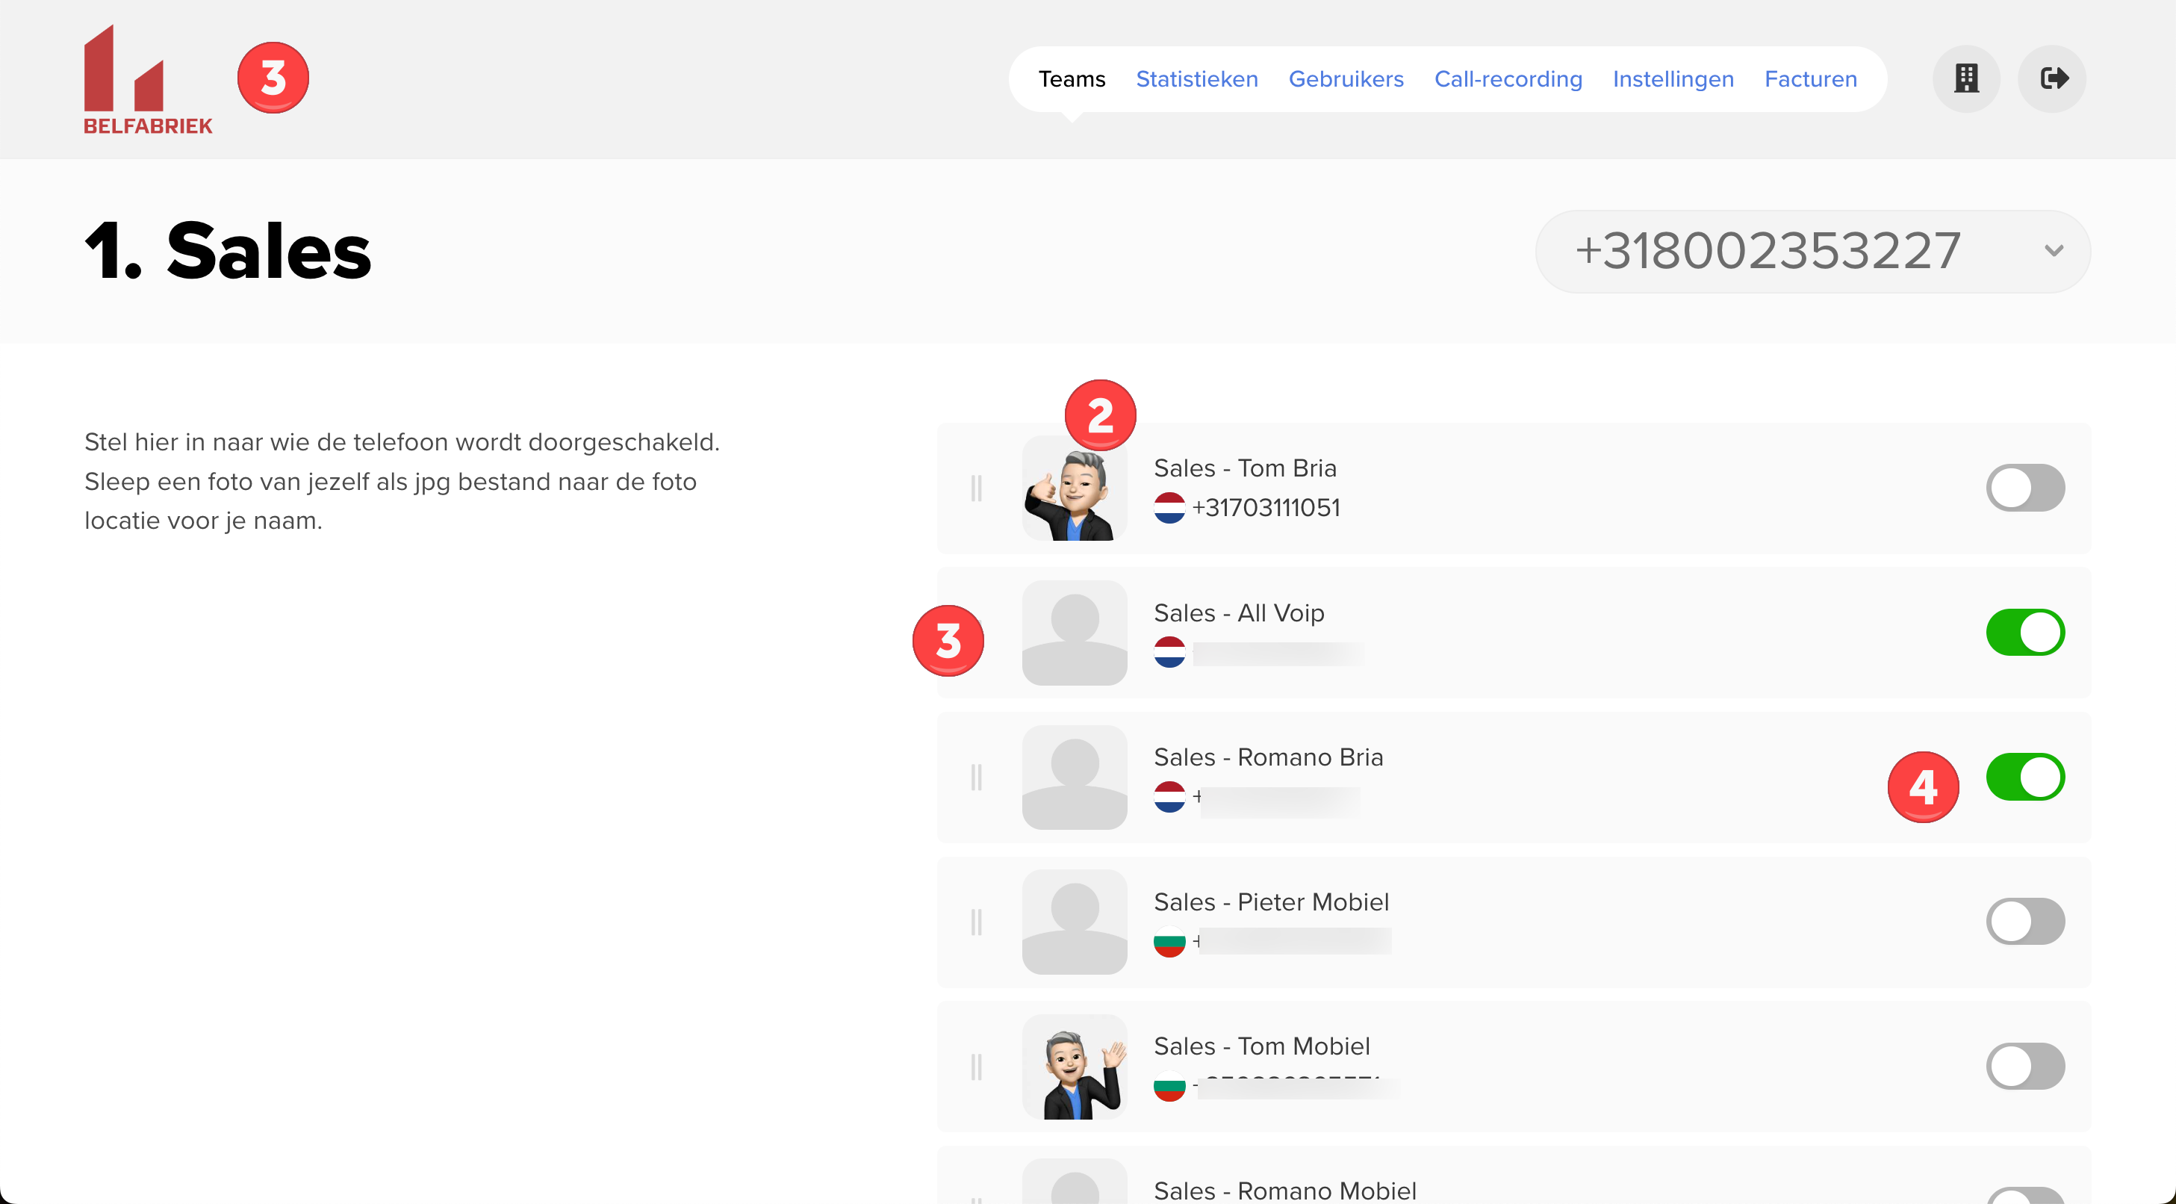
Task: Click the logout icon in top right corner
Action: coord(2054,78)
